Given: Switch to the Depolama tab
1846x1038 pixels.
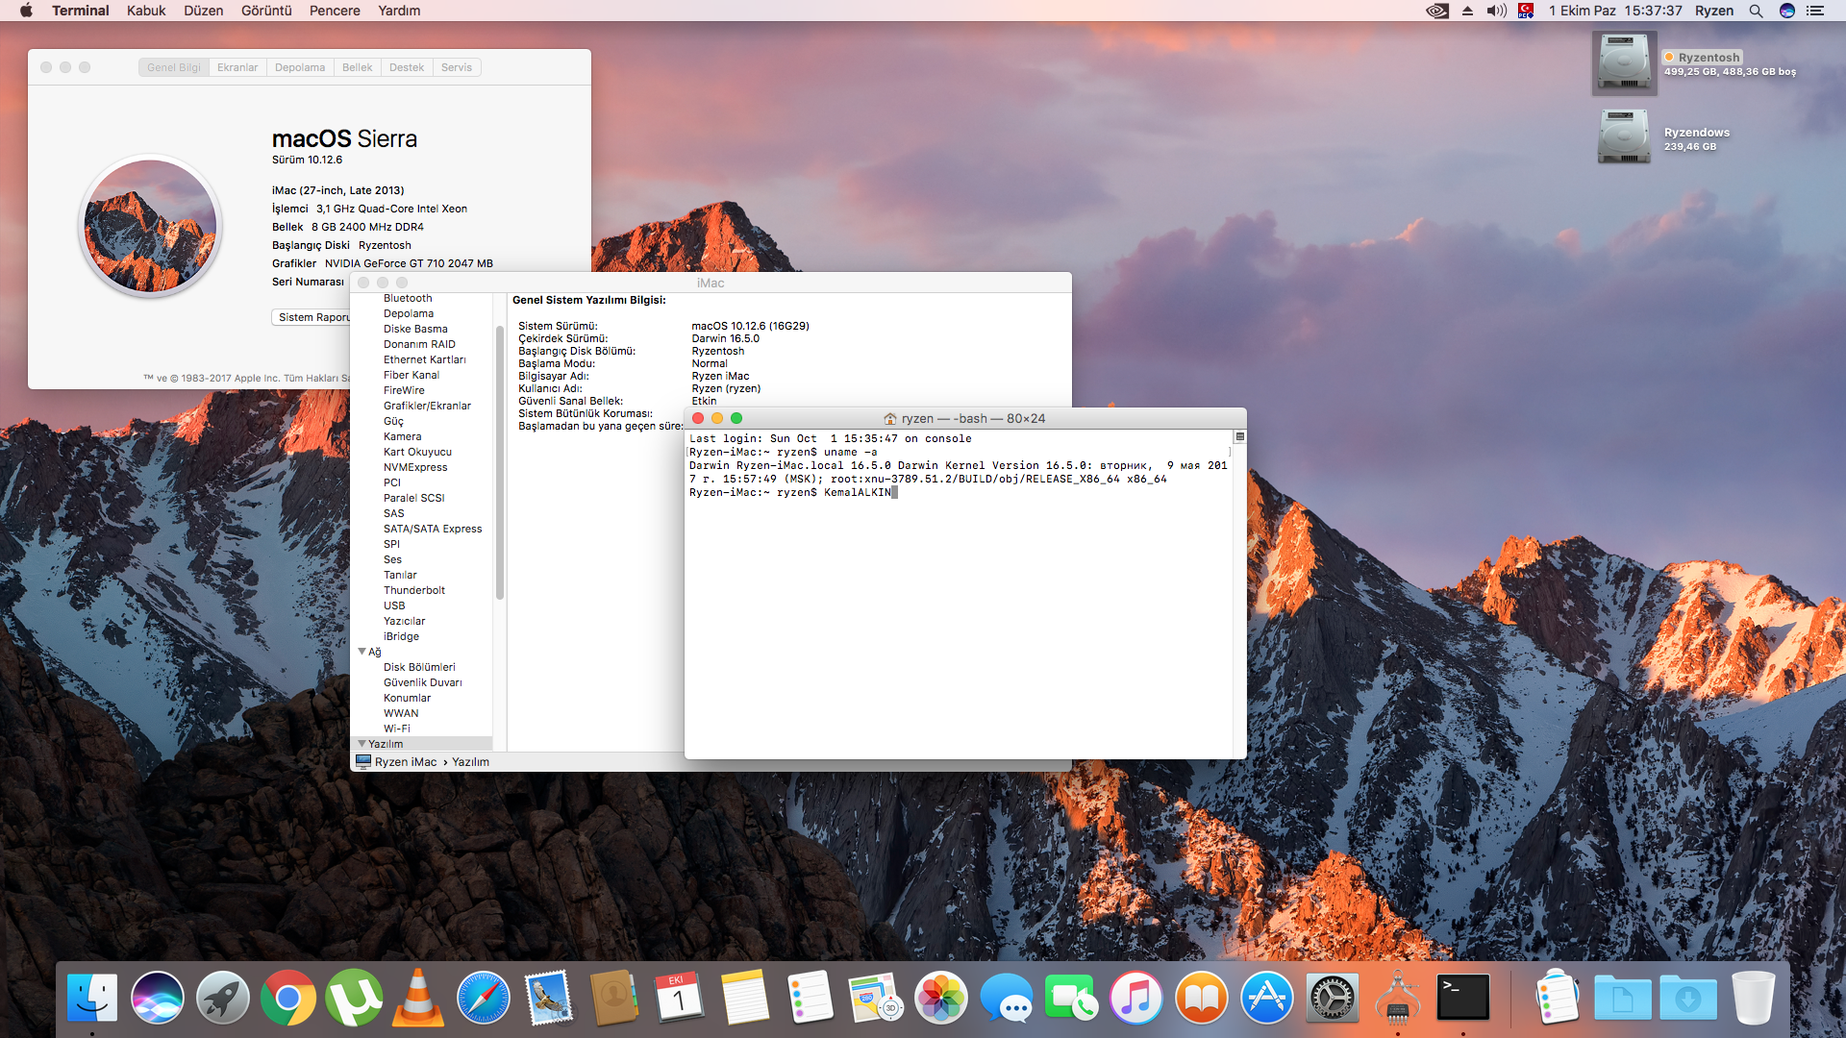Looking at the screenshot, I should point(300,67).
